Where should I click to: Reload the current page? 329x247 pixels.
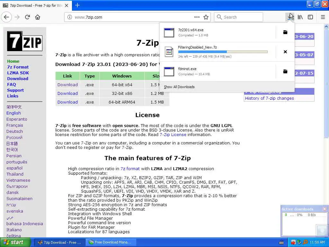click(28, 17)
